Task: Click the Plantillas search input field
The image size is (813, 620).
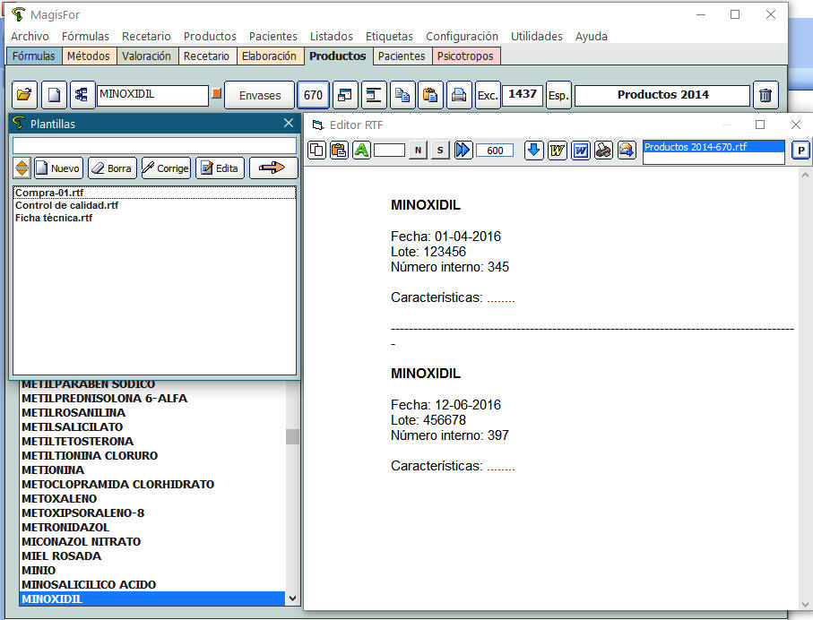Action: tap(154, 145)
